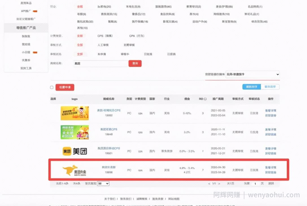Image resolution: width=307 pixels, height=206 pixels.
Task: Open the sidebar item with badge above 优惠券
Action: (26, 52)
